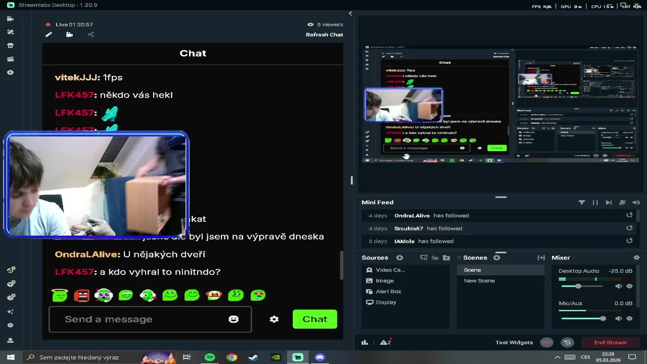Open the Scenes collection dropdown
The width and height of the screenshot is (647, 364).
coord(459,257)
